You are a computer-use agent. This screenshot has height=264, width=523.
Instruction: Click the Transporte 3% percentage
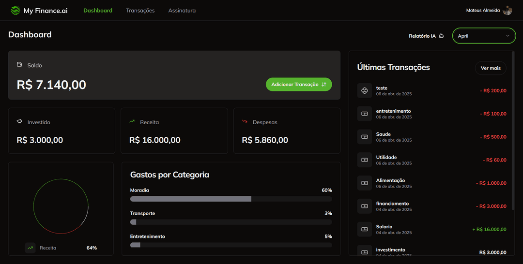tap(328, 213)
